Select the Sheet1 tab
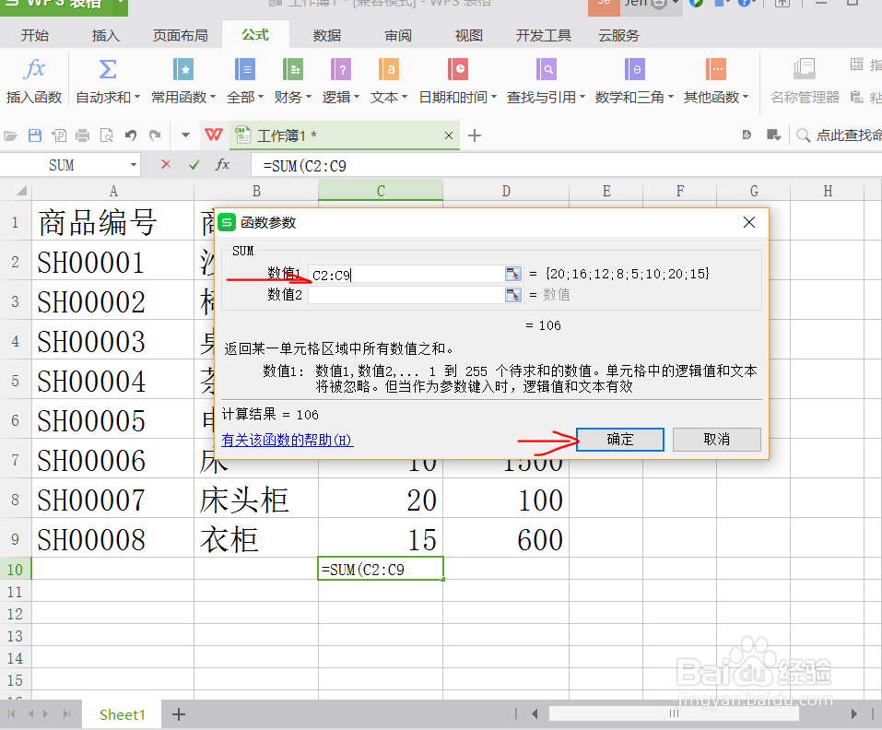882x730 pixels. pos(122,713)
